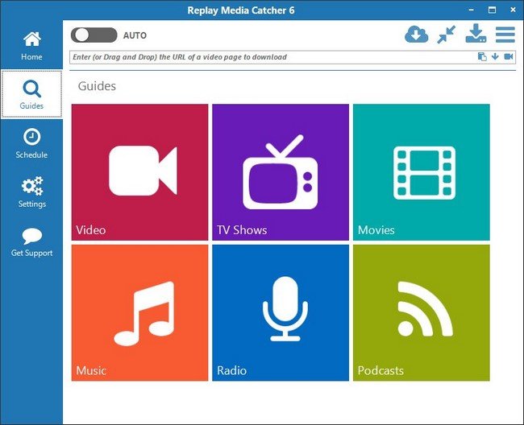The image size is (524, 425).
Task: Toggle the AUTO capture switch
Action: (94, 35)
